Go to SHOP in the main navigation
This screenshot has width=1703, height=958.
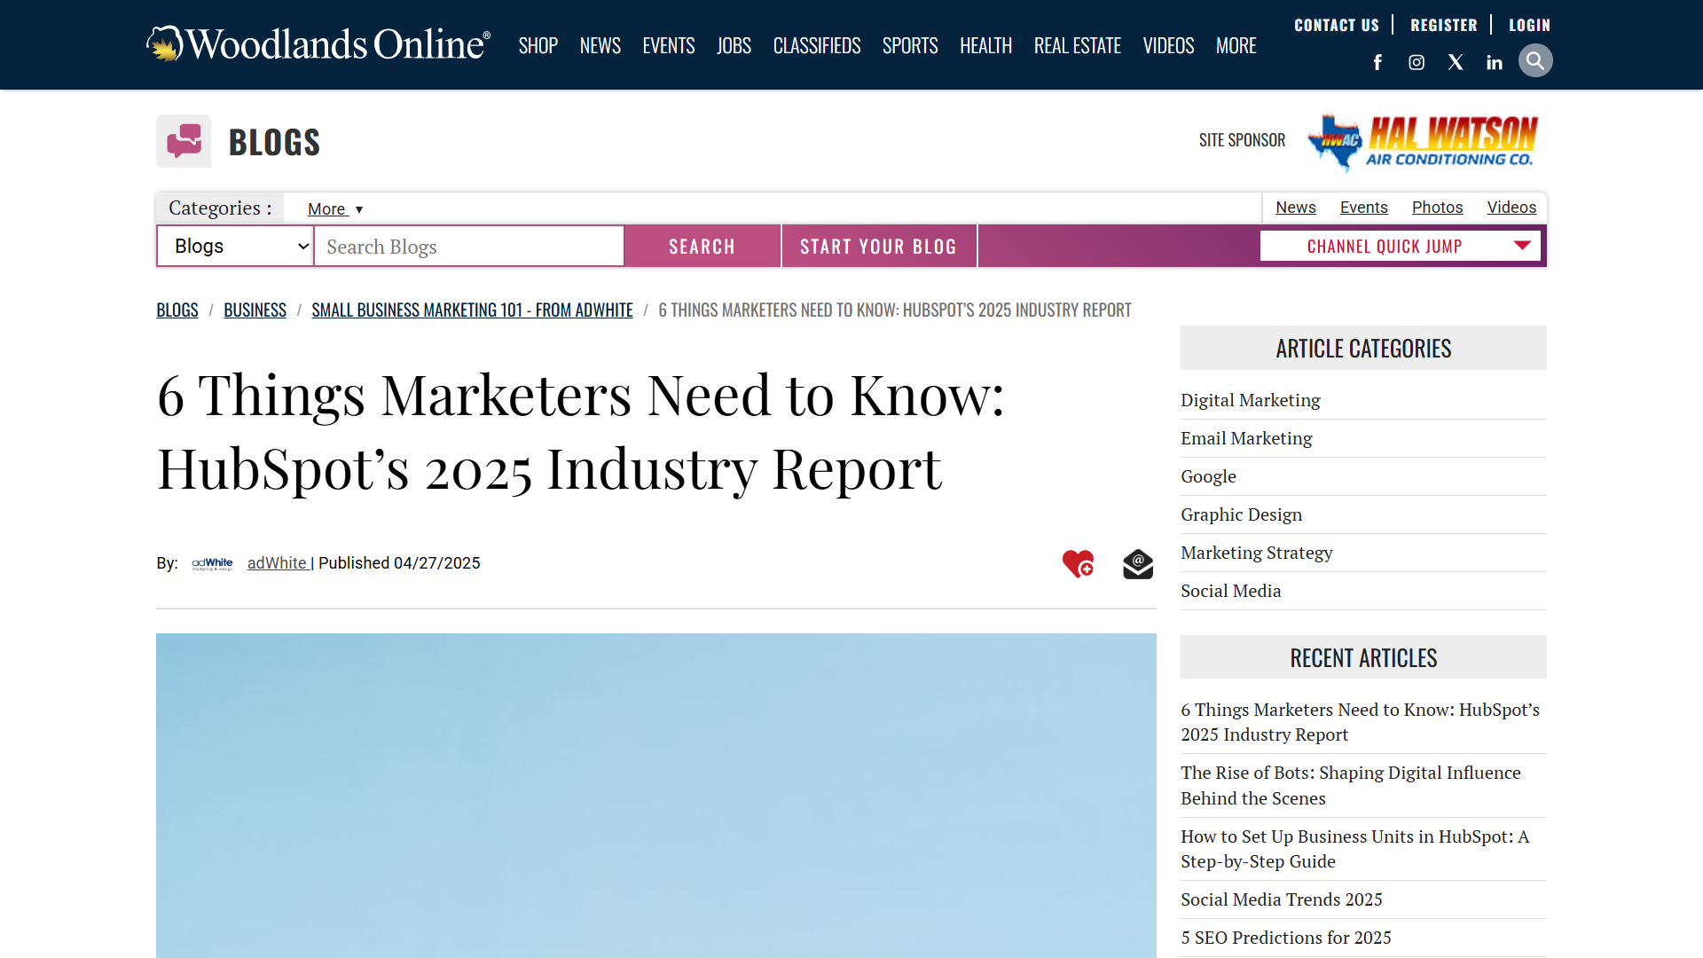[x=538, y=45]
